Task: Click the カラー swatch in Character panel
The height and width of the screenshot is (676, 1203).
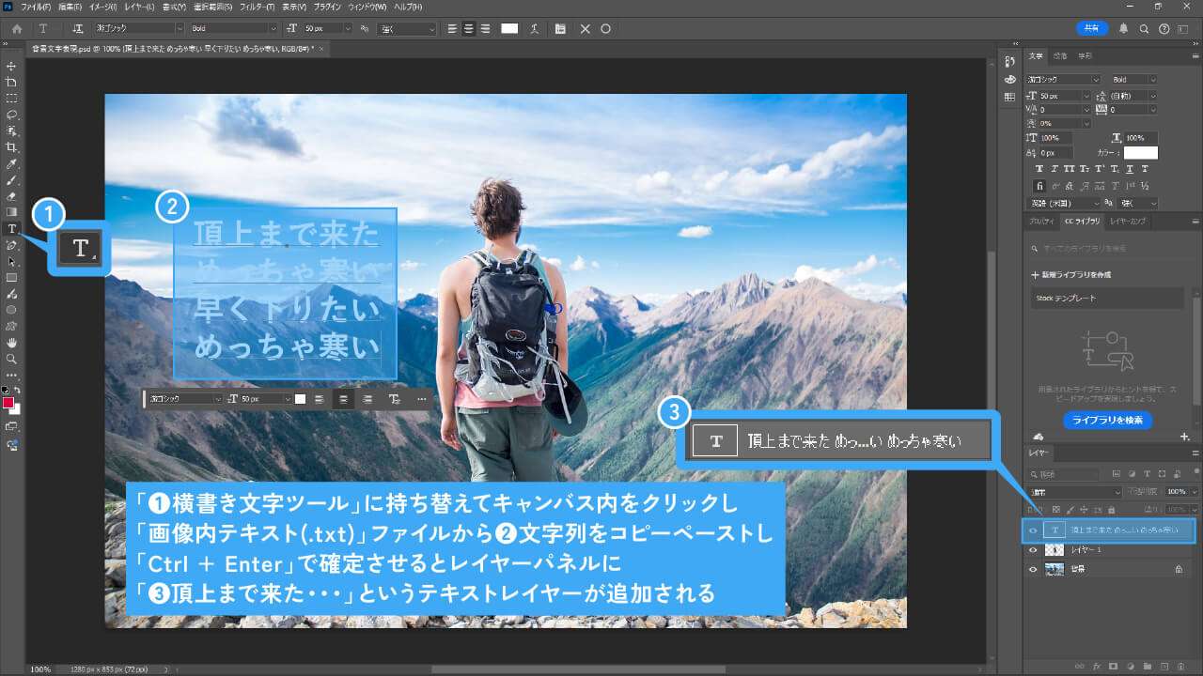Action: (1141, 152)
